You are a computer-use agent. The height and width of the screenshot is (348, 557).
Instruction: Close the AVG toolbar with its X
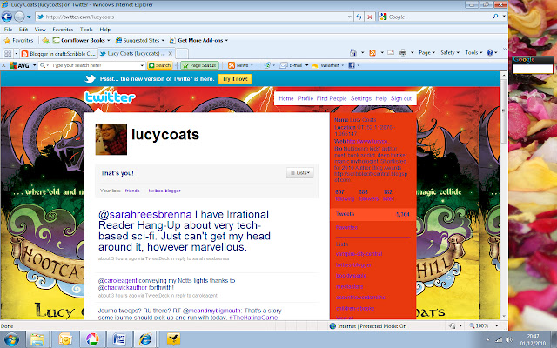point(3,65)
